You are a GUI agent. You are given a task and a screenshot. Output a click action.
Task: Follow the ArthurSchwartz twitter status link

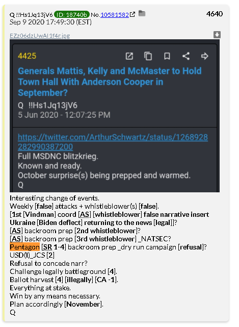coord(113,142)
